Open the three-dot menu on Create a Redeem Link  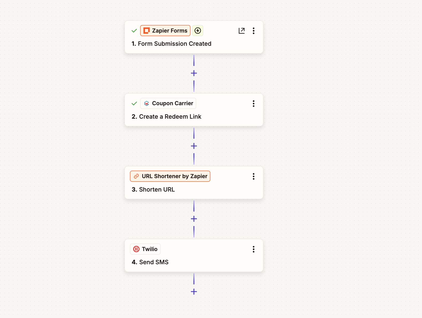pyautogui.click(x=253, y=103)
